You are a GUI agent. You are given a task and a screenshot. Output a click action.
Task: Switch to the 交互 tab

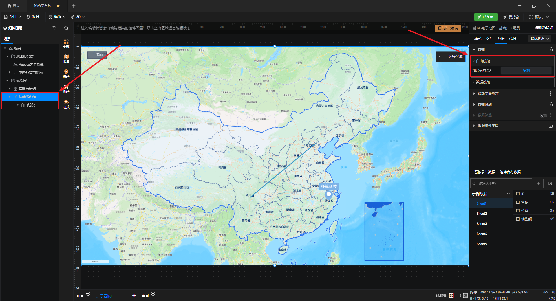pos(489,39)
